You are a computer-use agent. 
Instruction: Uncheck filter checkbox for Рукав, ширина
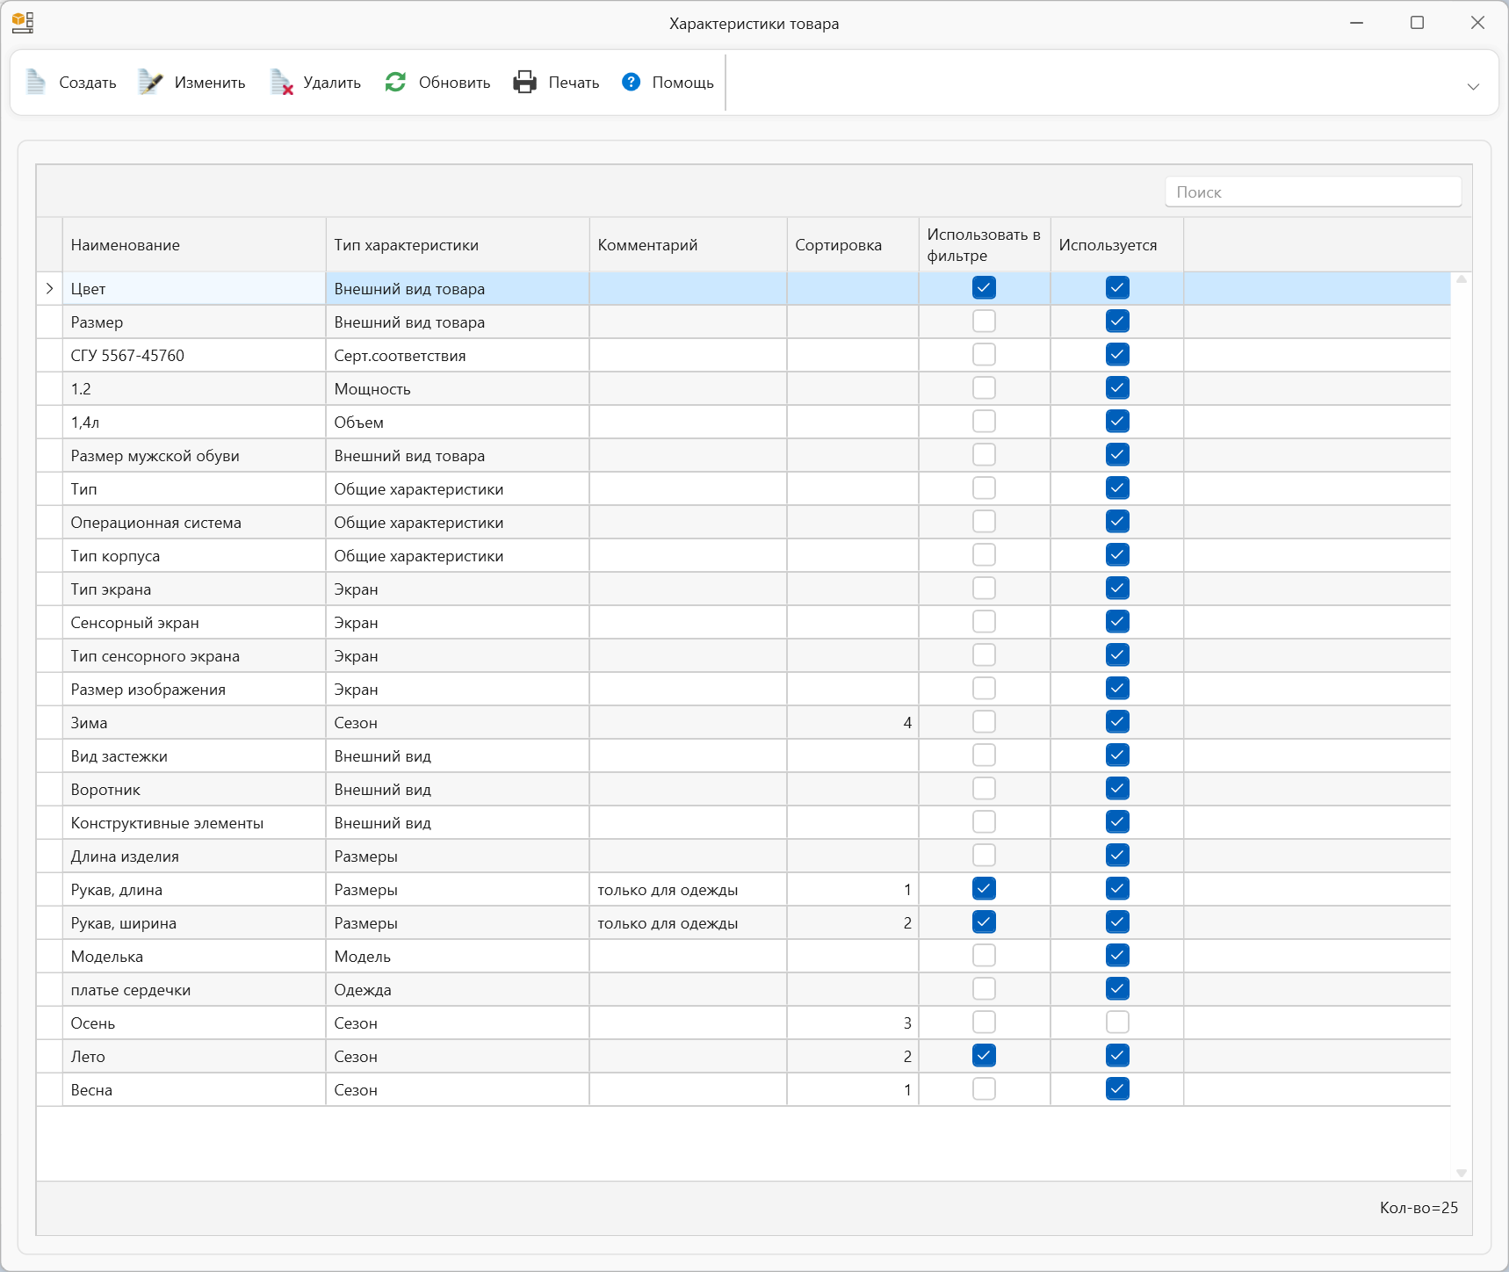(x=984, y=922)
